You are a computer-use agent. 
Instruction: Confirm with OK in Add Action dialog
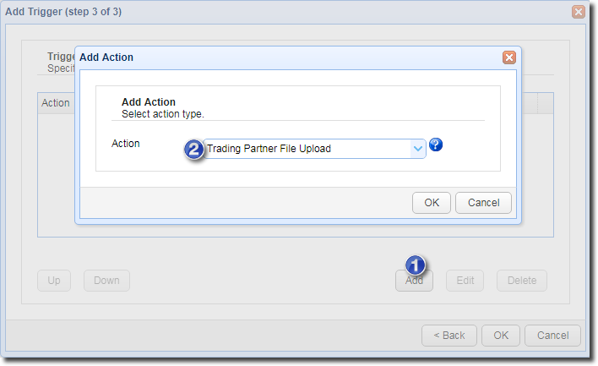pyautogui.click(x=431, y=203)
